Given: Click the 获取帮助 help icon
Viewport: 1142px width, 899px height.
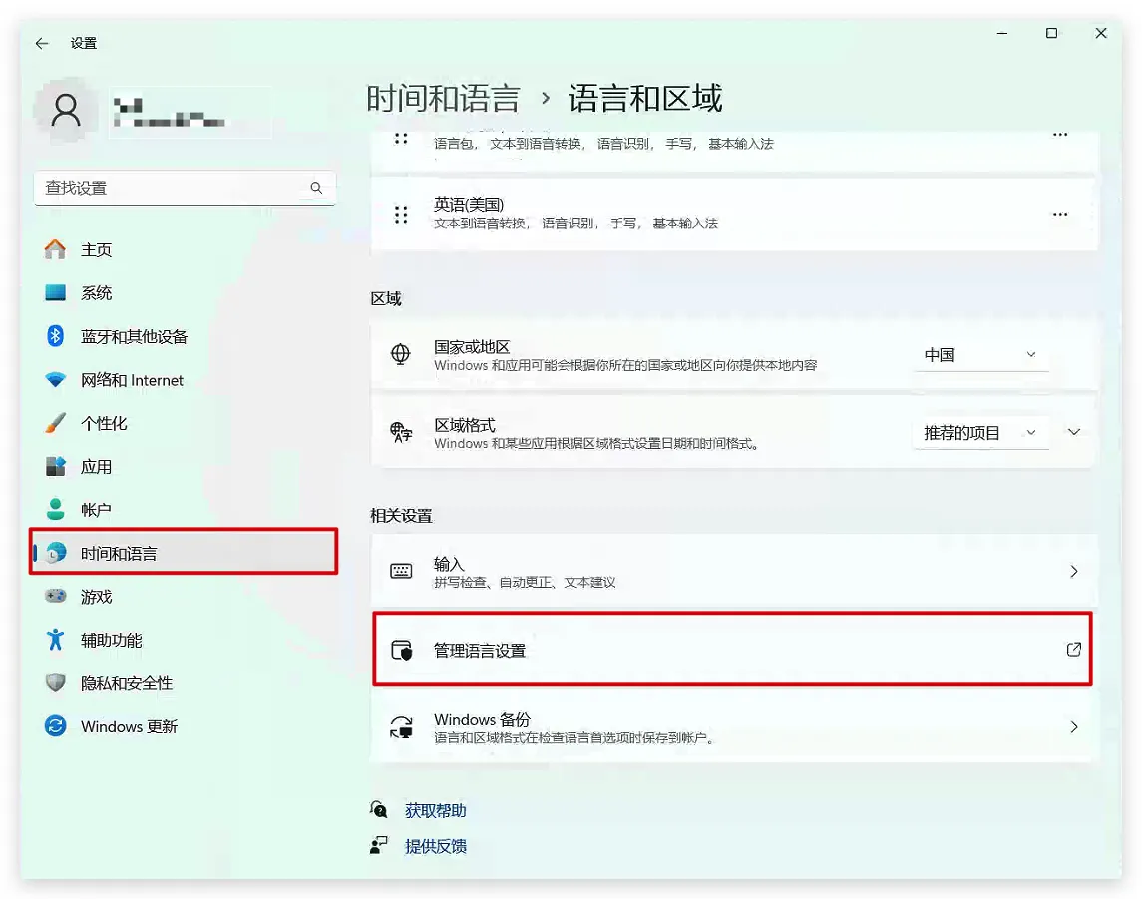Looking at the screenshot, I should [378, 809].
